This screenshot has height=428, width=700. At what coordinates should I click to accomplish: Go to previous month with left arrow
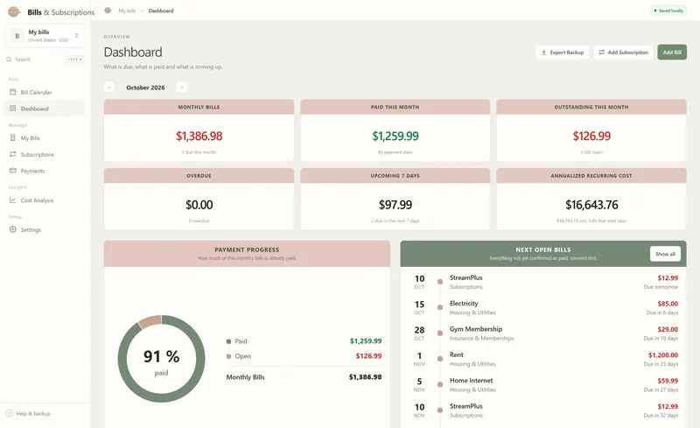click(108, 88)
